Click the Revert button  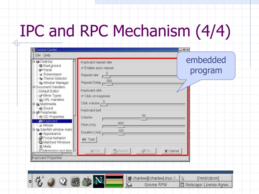point(121,151)
